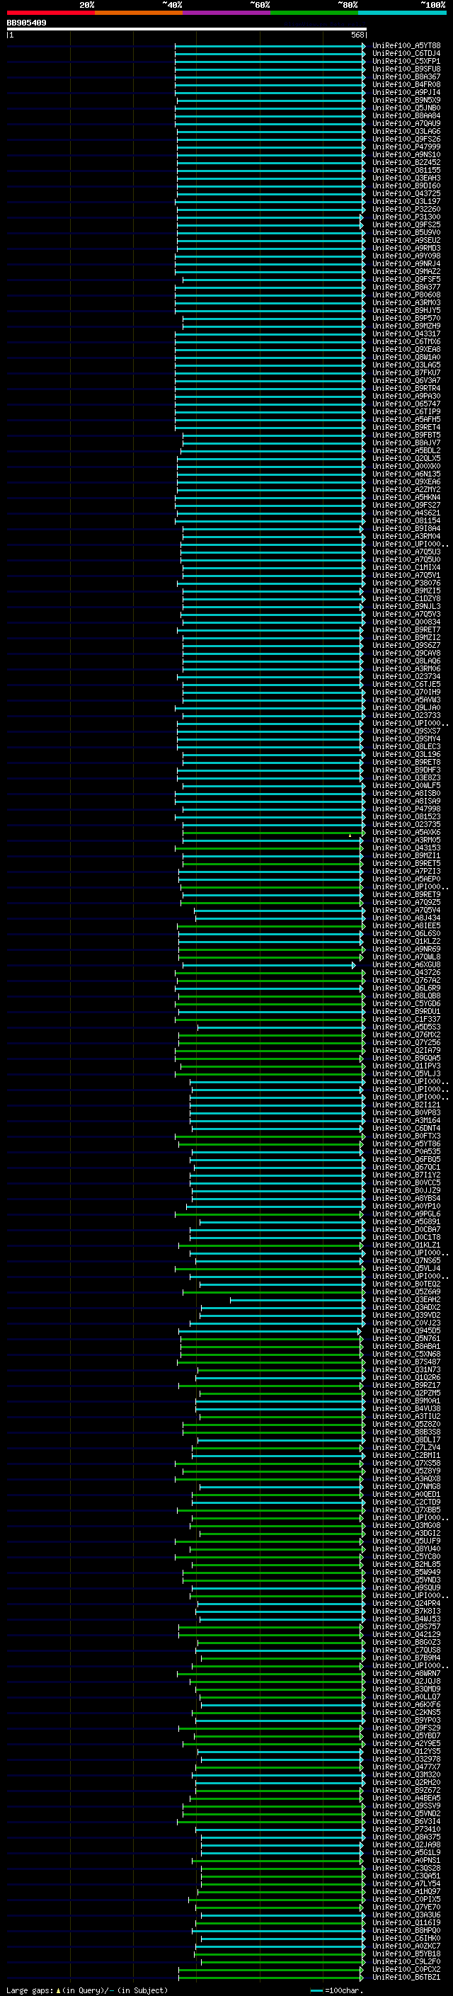This screenshot has height=1996, width=453.
Task: Click hit label UniRef100_Q8LEC3
Action: point(406,747)
